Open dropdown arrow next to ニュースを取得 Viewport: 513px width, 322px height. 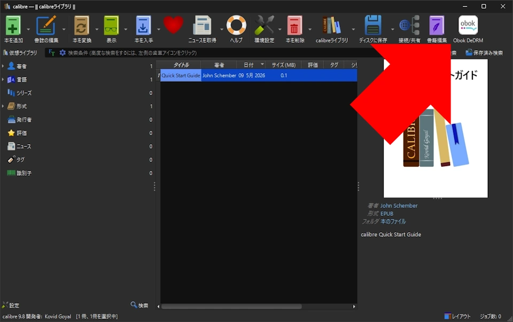(221, 29)
